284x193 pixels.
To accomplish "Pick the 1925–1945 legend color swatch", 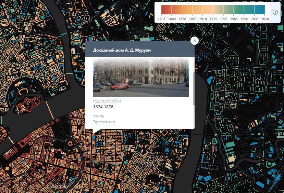I will [218, 10].
